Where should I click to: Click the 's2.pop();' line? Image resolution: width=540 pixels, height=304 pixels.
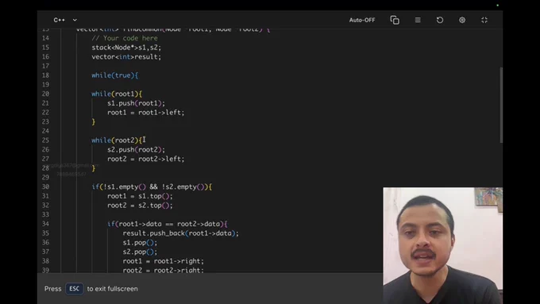pos(140,252)
